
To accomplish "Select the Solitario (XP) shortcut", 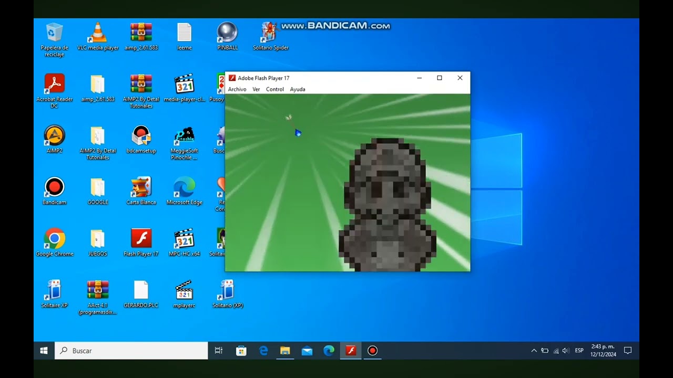I will [228, 293].
